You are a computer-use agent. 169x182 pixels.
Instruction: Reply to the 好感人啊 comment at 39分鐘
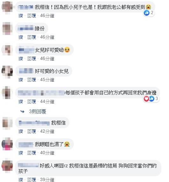point(32,179)
